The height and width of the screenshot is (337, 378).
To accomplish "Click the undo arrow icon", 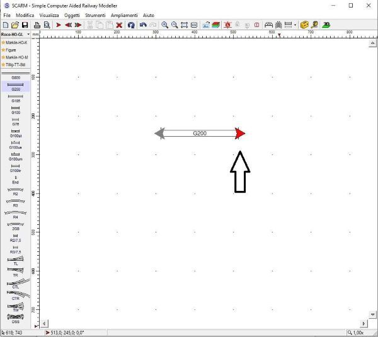I will tap(143, 25).
